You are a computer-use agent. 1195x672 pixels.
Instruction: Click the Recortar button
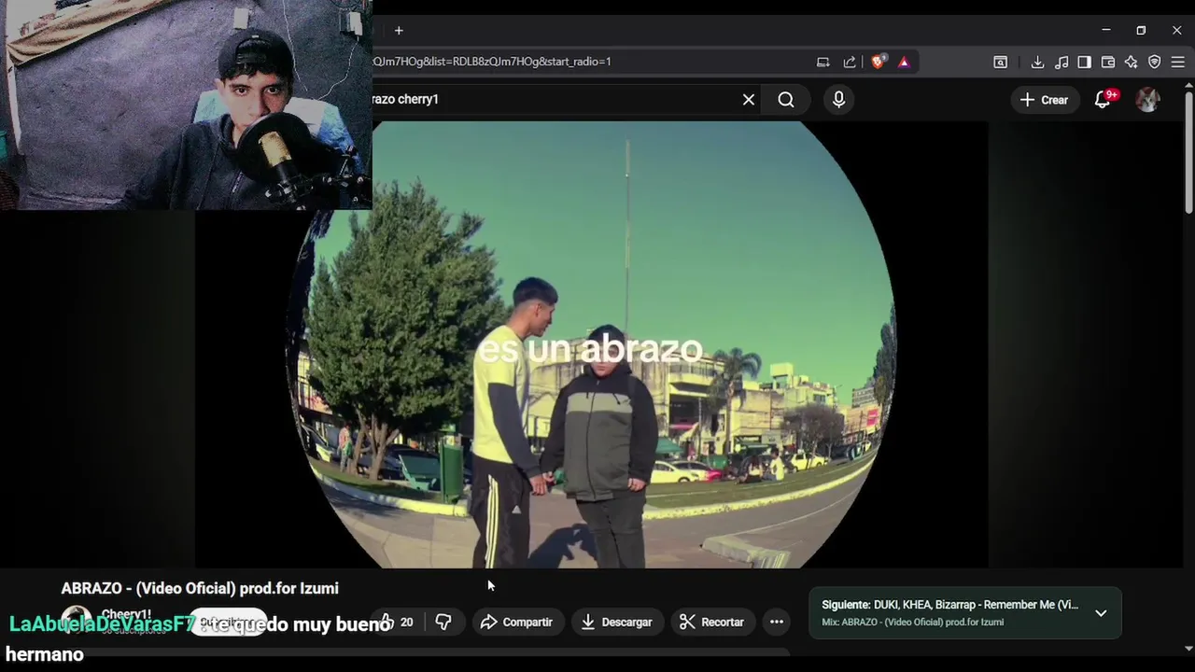coord(711,622)
